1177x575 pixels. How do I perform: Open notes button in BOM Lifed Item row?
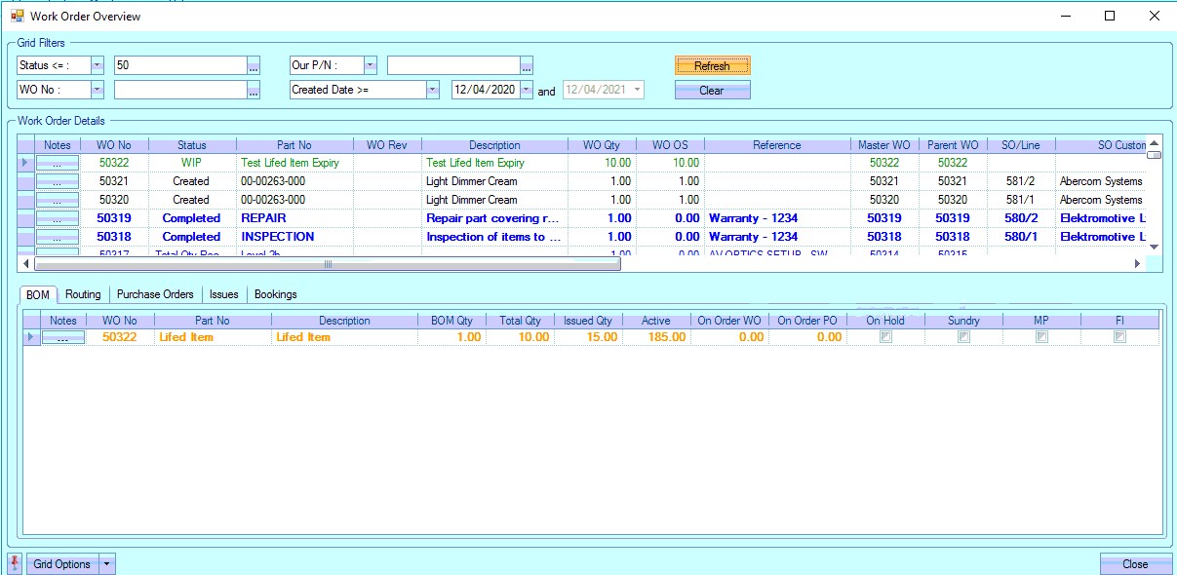click(x=62, y=337)
